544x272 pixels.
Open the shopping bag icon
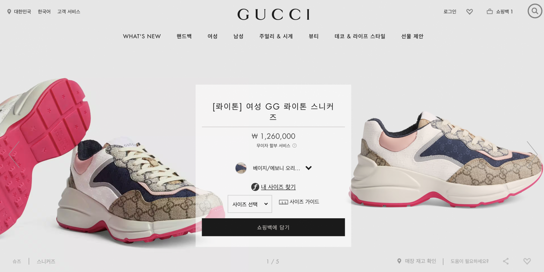(490, 12)
